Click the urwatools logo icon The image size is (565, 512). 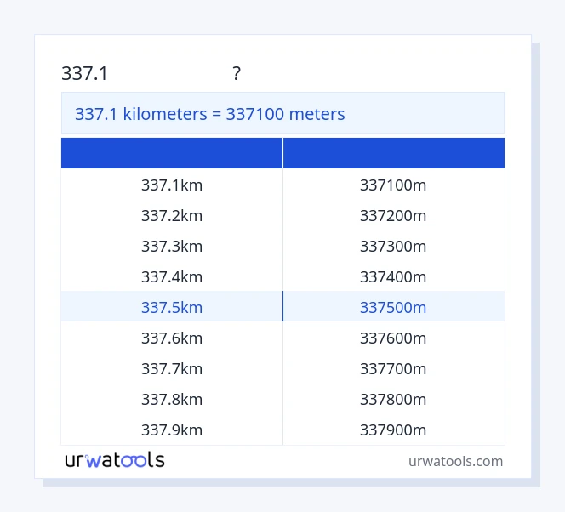click(114, 460)
